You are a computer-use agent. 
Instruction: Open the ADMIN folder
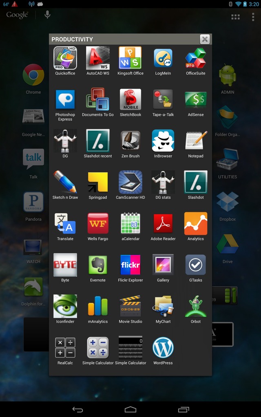228,75
